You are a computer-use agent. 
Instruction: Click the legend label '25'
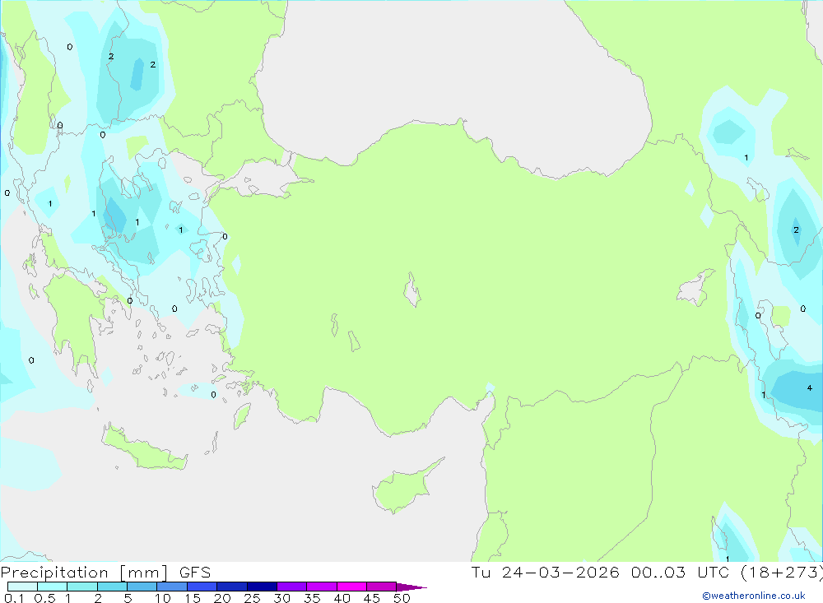[x=252, y=598]
